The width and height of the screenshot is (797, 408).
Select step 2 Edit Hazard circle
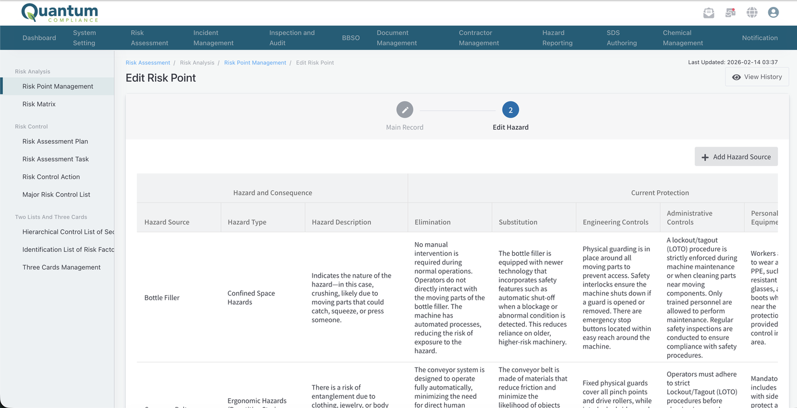tap(510, 109)
